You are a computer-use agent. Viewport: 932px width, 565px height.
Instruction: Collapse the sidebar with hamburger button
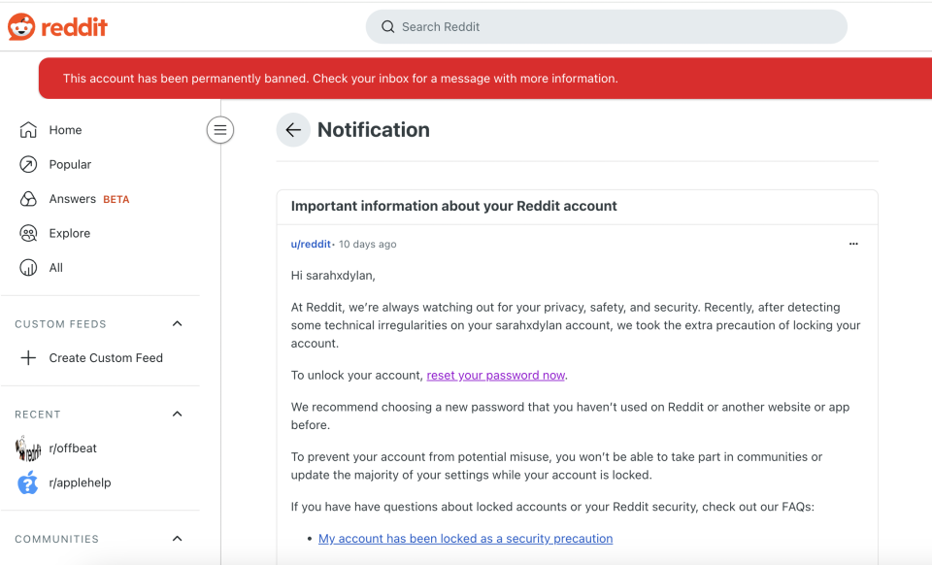coord(220,130)
